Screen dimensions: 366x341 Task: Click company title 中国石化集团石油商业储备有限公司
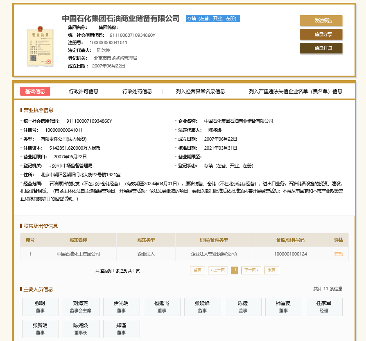121,18
